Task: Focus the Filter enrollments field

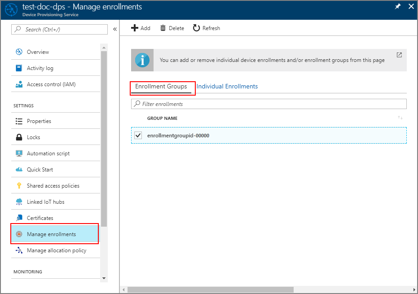Action: (x=269, y=104)
